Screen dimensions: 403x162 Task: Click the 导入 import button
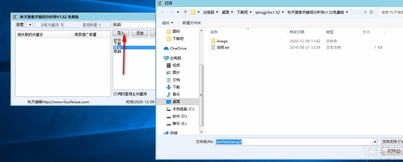pyautogui.click(x=121, y=33)
